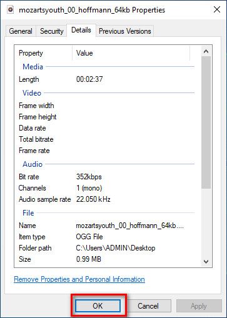Switch to the General tab
Viewport: 227px width, 318px height.
21,31
